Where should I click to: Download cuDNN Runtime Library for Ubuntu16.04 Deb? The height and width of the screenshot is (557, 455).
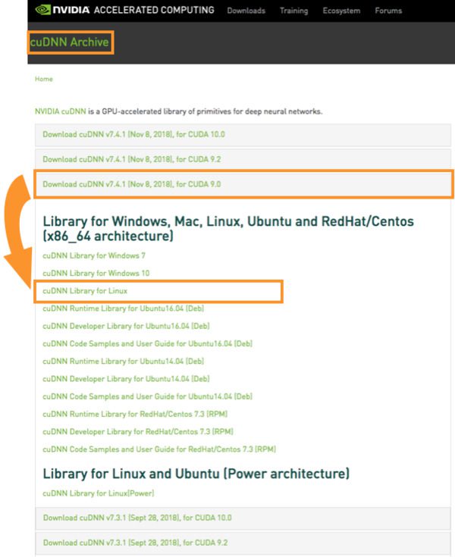click(124, 308)
